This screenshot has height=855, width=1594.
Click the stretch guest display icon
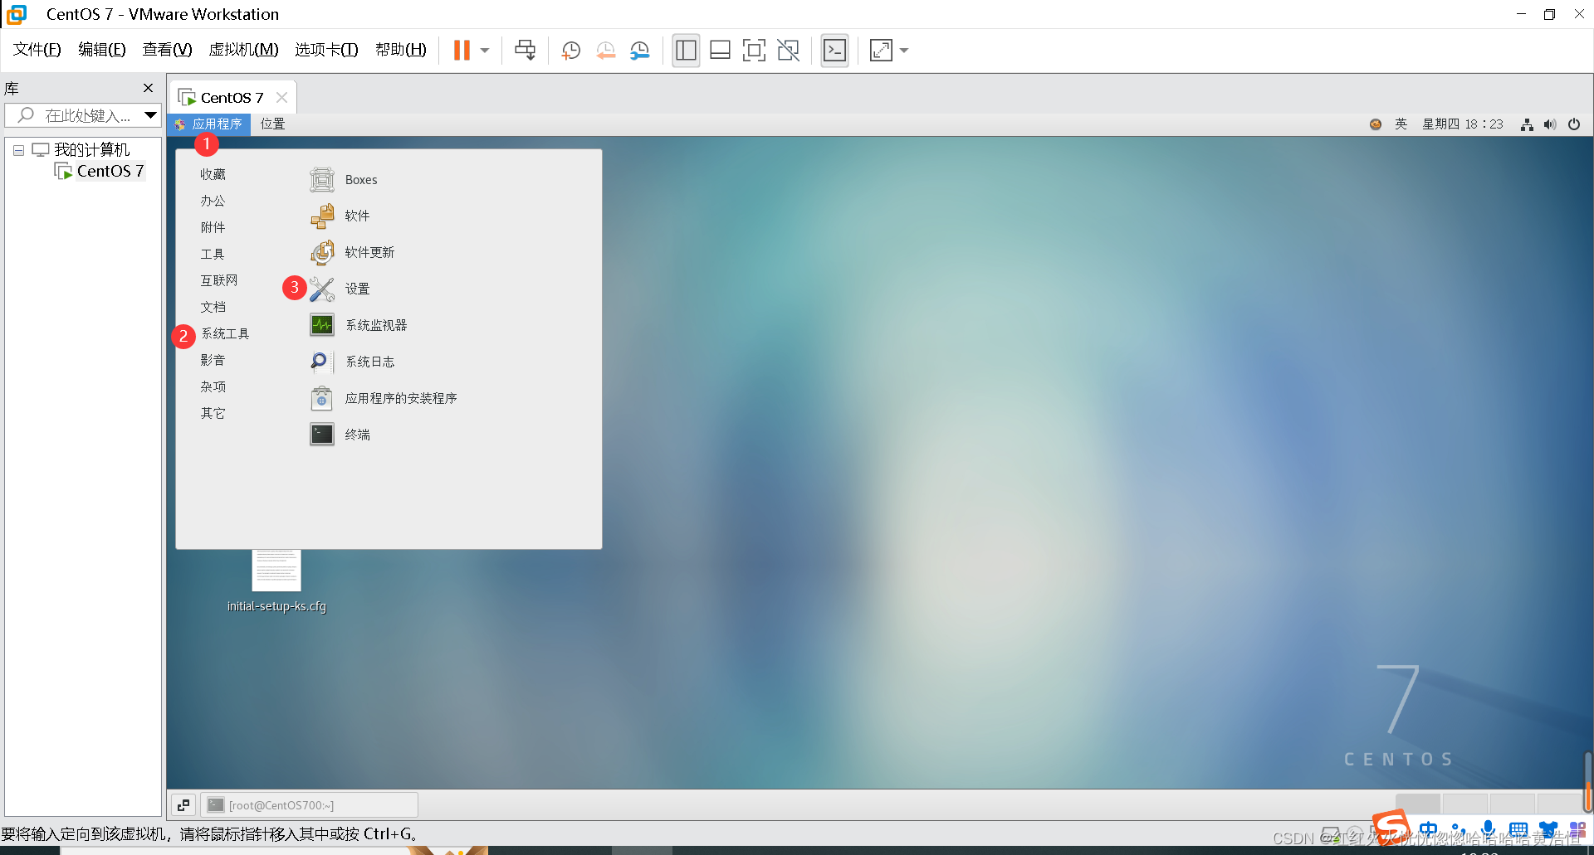pos(881,51)
